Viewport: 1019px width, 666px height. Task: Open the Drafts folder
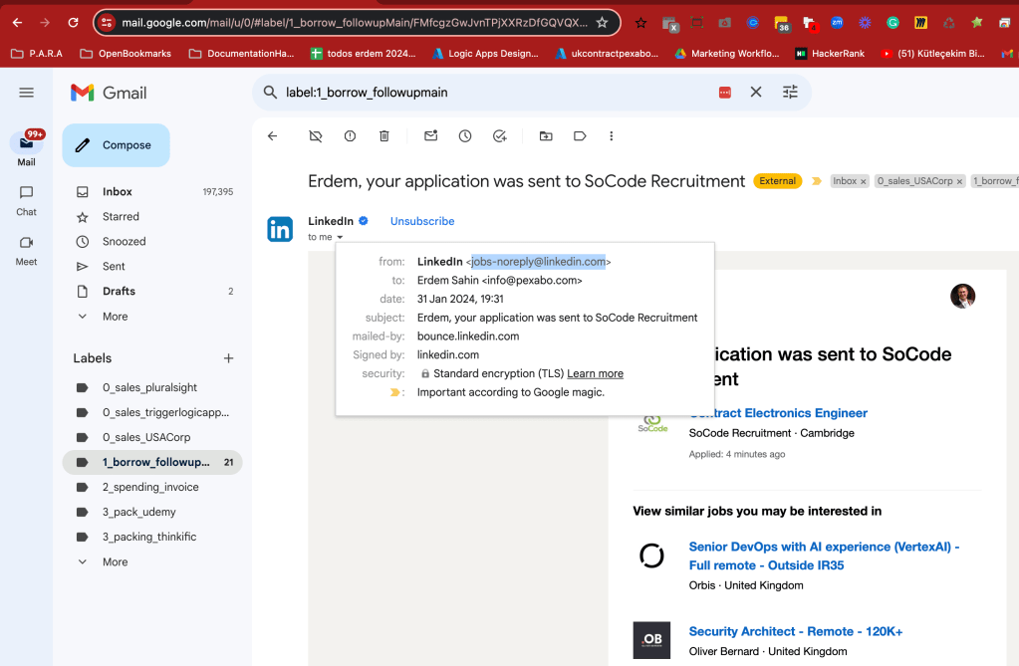[x=152, y=291]
